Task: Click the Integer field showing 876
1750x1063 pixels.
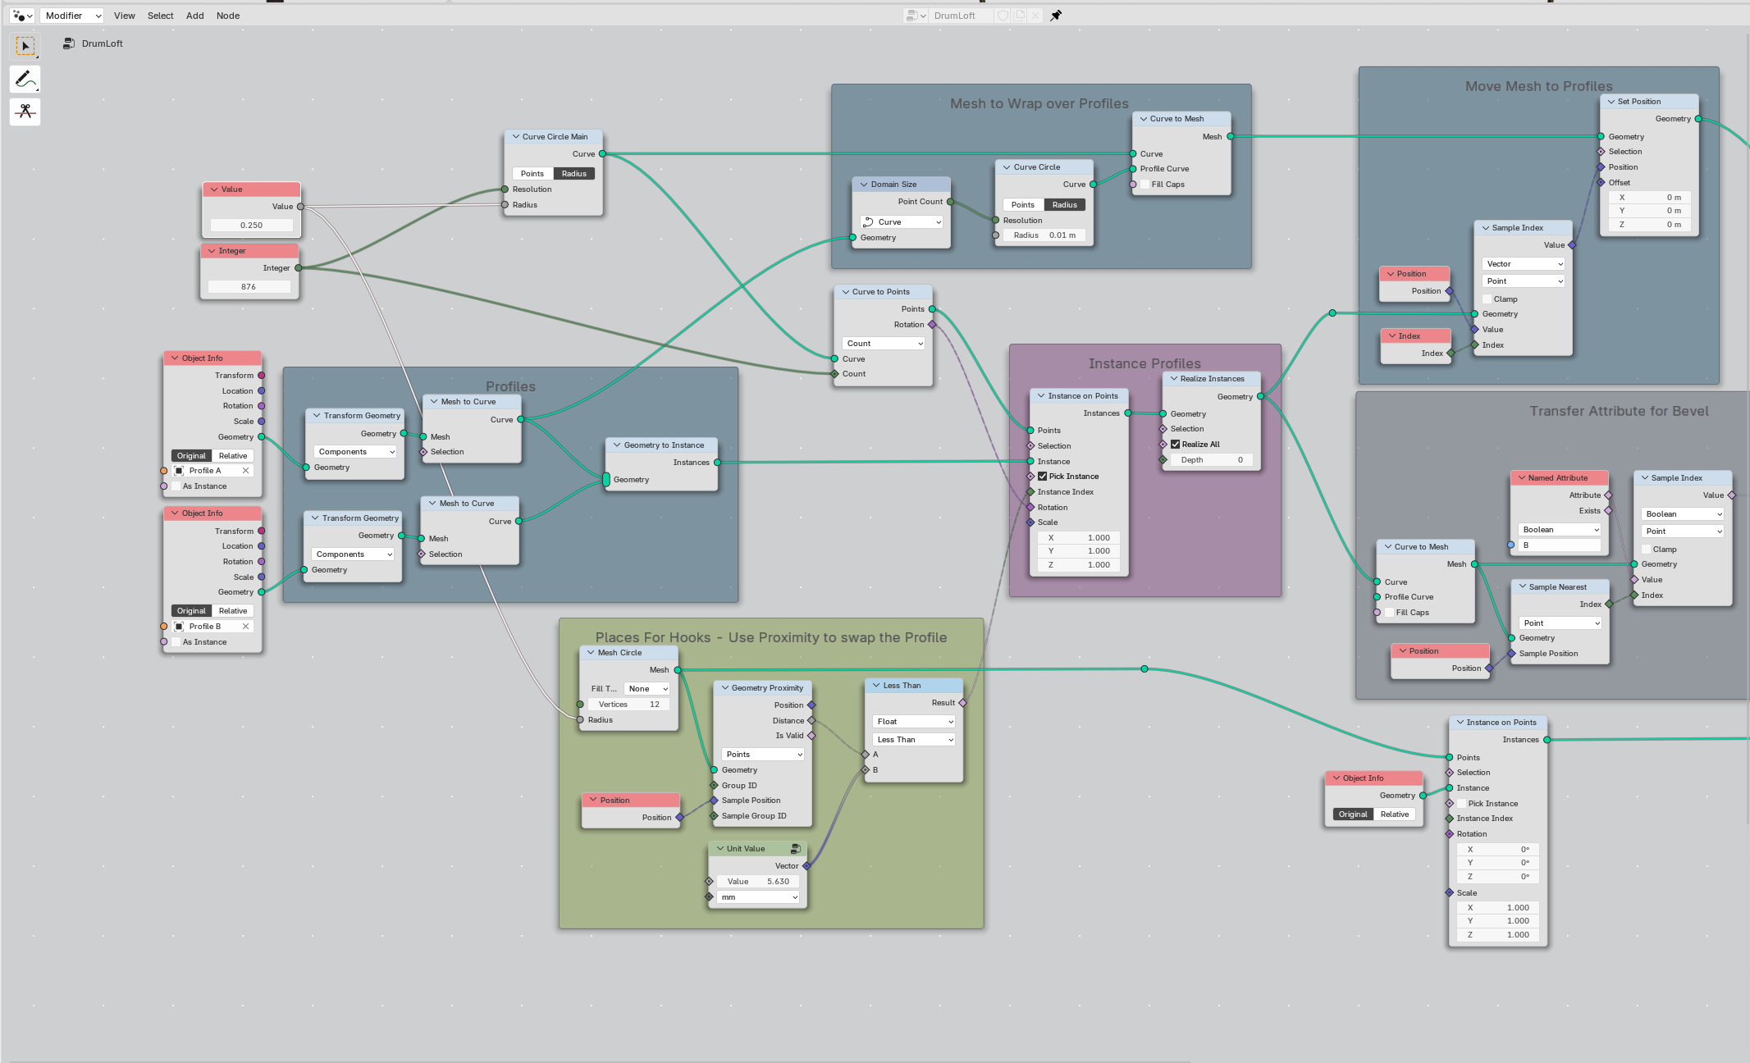Action: [x=249, y=287]
